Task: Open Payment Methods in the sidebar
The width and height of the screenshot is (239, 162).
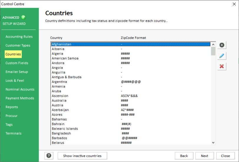Action: click(x=20, y=98)
